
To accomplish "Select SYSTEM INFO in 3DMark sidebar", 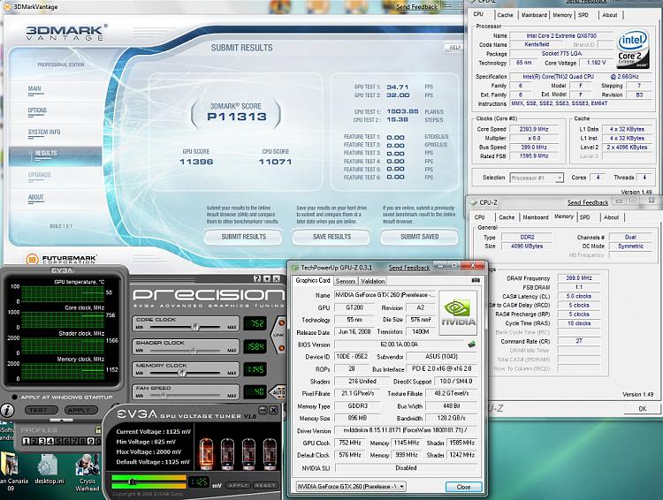I will [x=44, y=133].
